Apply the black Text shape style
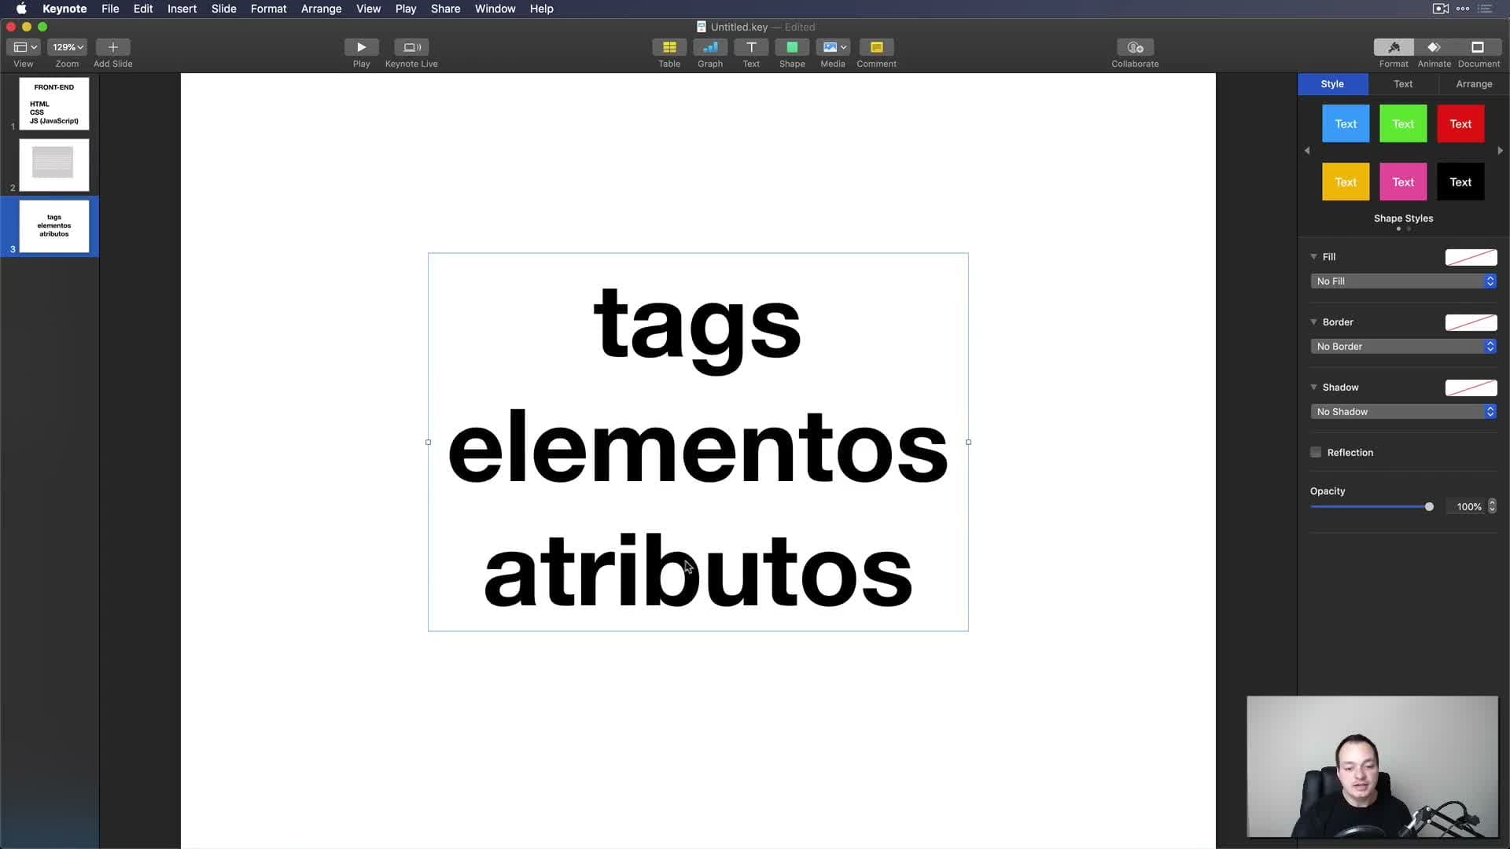 coord(1460,182)
